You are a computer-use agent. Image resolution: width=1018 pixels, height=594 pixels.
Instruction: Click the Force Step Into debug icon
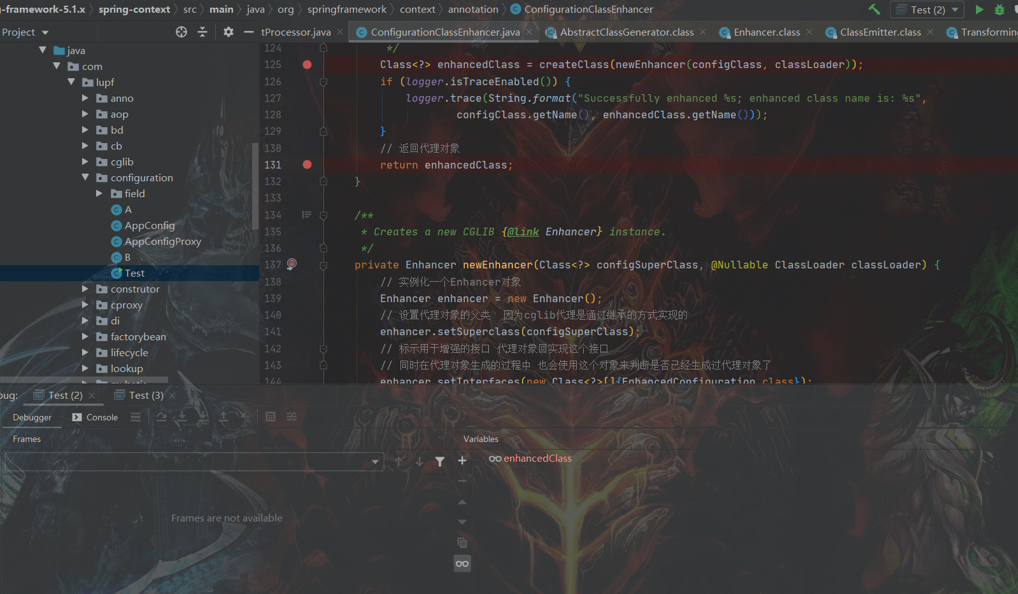coord(202,417)
